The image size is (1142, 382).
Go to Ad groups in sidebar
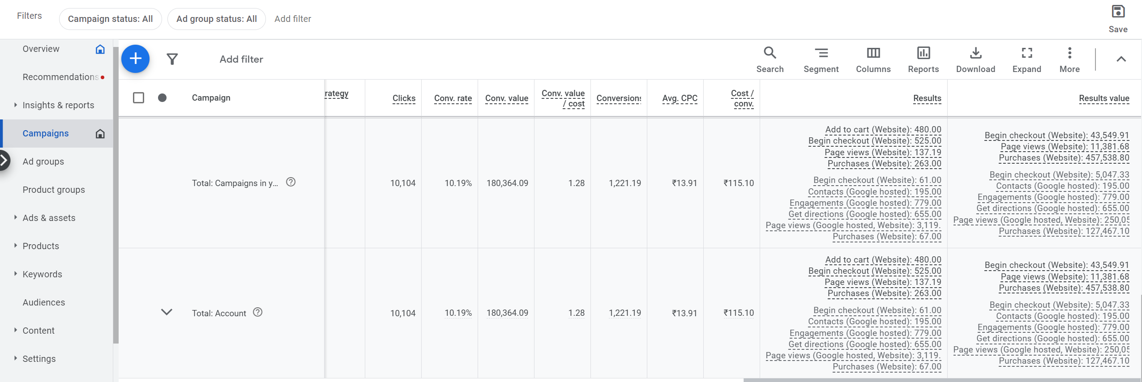[43, 161]
